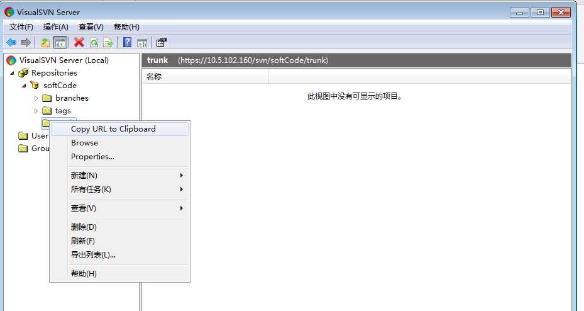584x311 pixels.
Task: Click the trunk heading in header bar
Action: tap(158, 60)
